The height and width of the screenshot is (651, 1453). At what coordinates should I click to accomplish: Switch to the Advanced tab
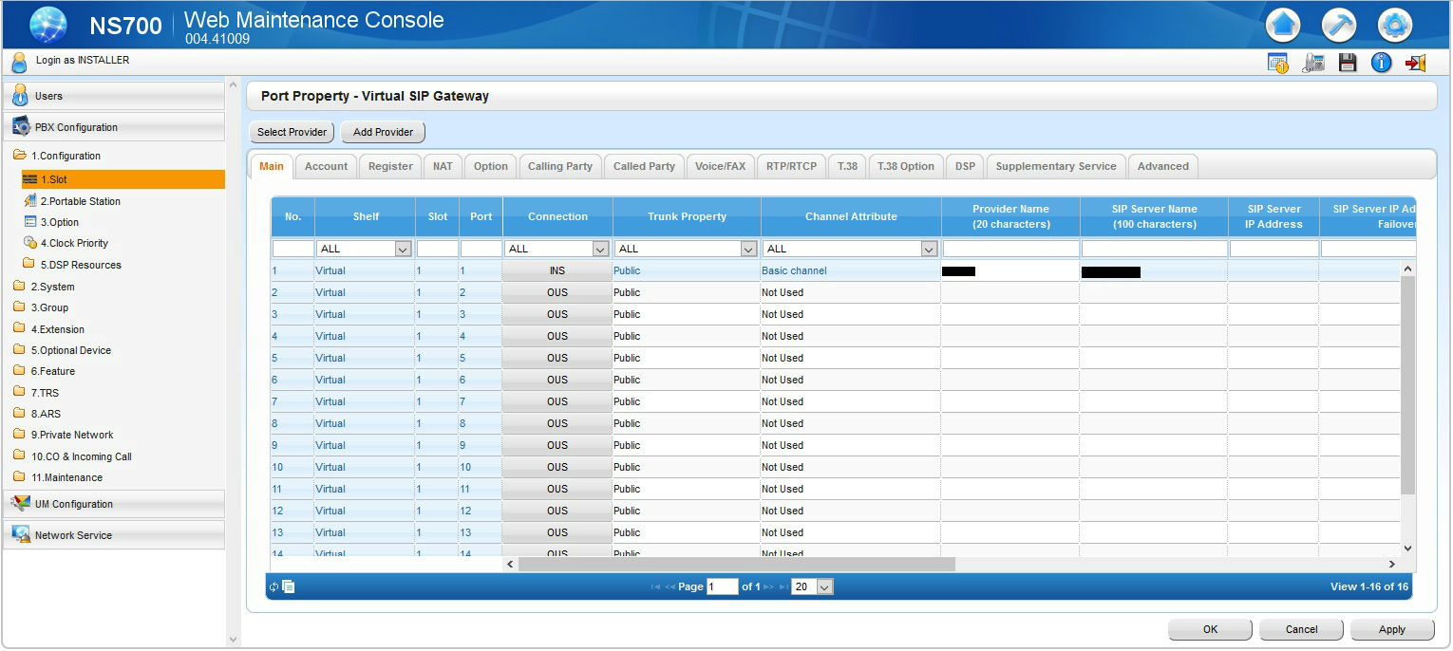point(1163,166)
